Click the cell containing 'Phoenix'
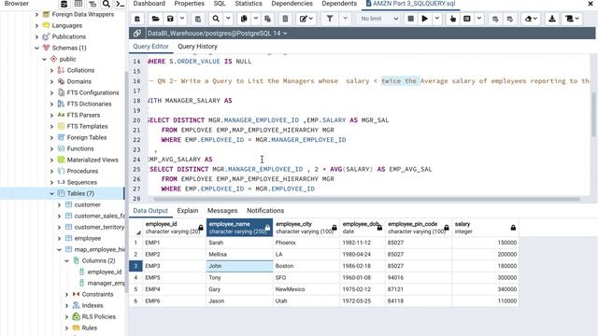 coord(306,243)
